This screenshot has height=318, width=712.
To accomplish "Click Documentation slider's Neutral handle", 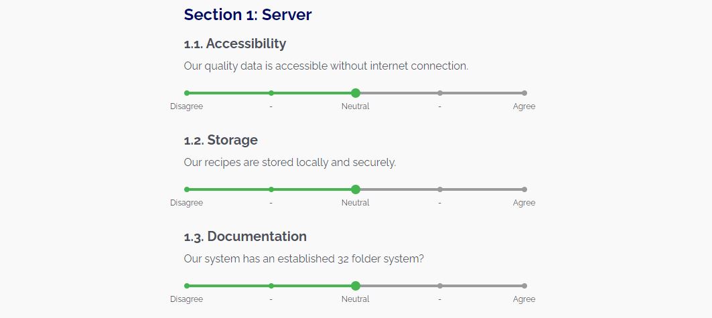I will point(356,286).
